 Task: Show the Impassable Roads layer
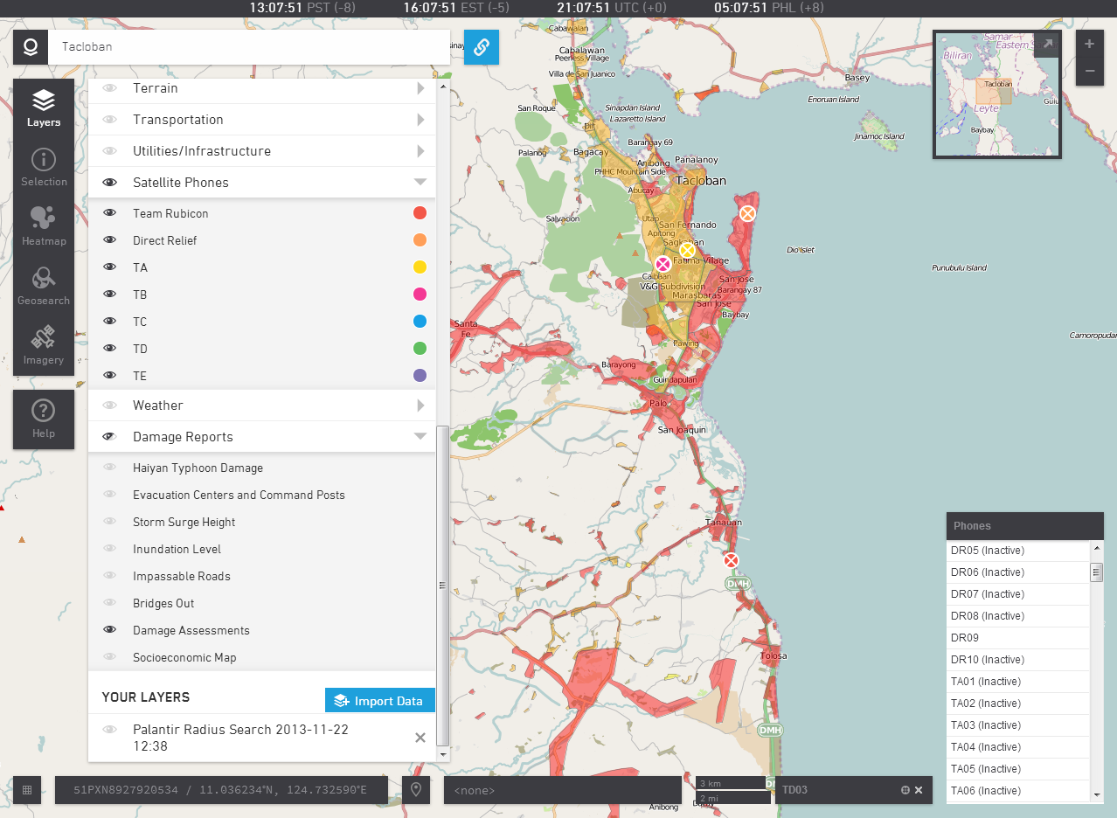click(110, 576)
